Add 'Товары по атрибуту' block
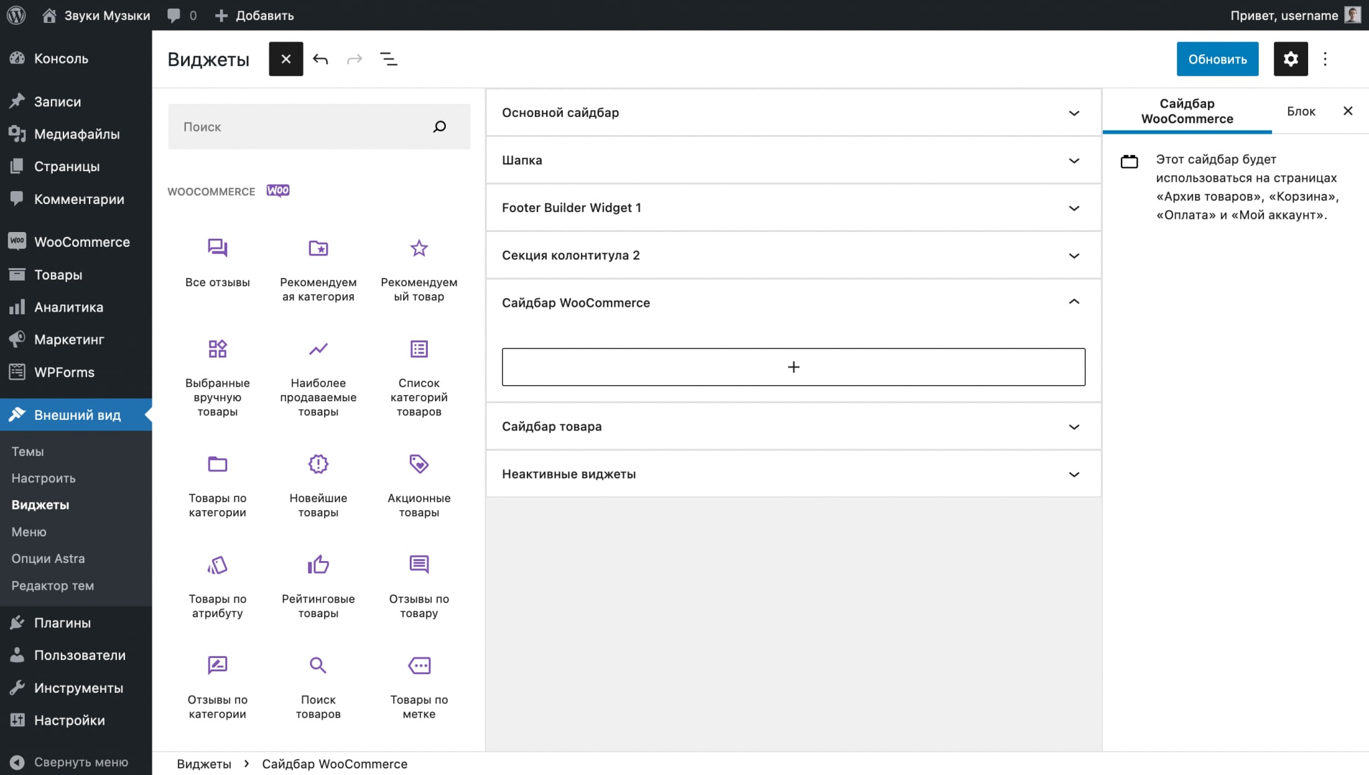The image size is (1369, 775). [217, 587]
